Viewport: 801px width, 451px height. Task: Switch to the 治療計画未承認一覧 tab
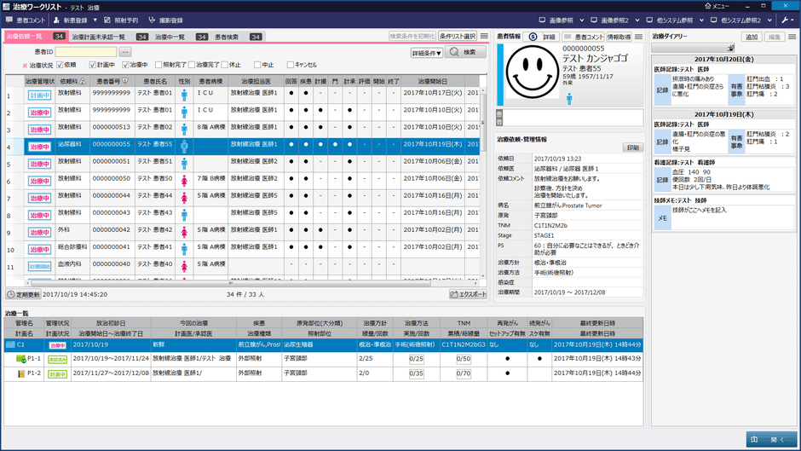[98, 37]
